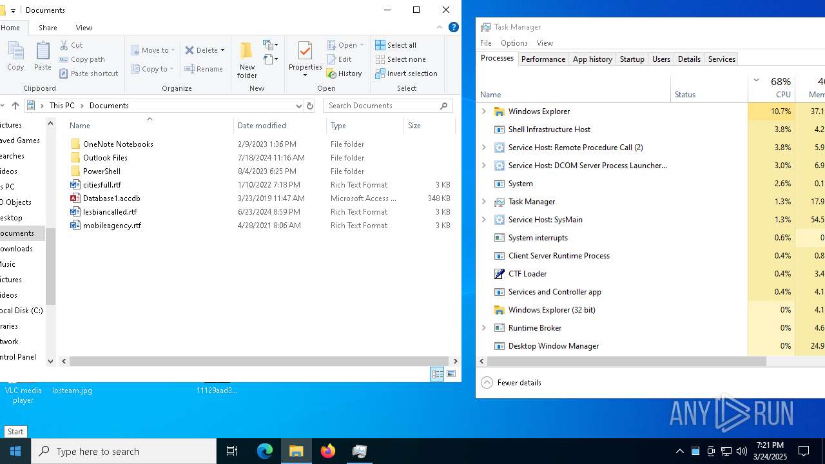
Task: Click Copy path in the ribbon
Action: [82, 59]
